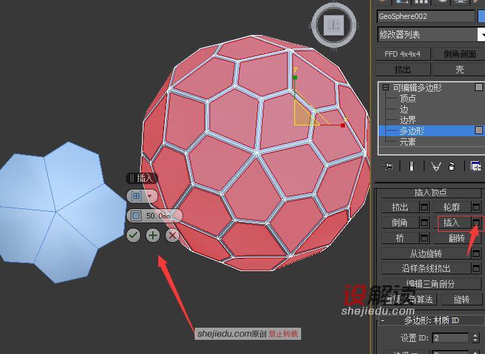Apply and continue with the plus button

pyautogui.click(x=153, y=235)
